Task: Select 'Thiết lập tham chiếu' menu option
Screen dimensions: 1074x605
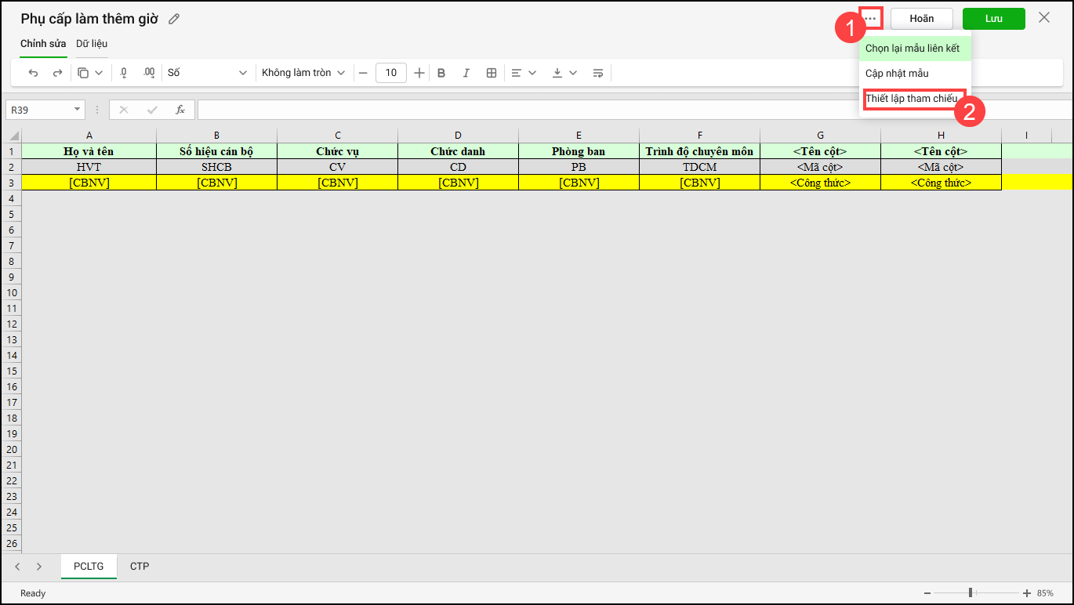Action: (x=911, y=99)
